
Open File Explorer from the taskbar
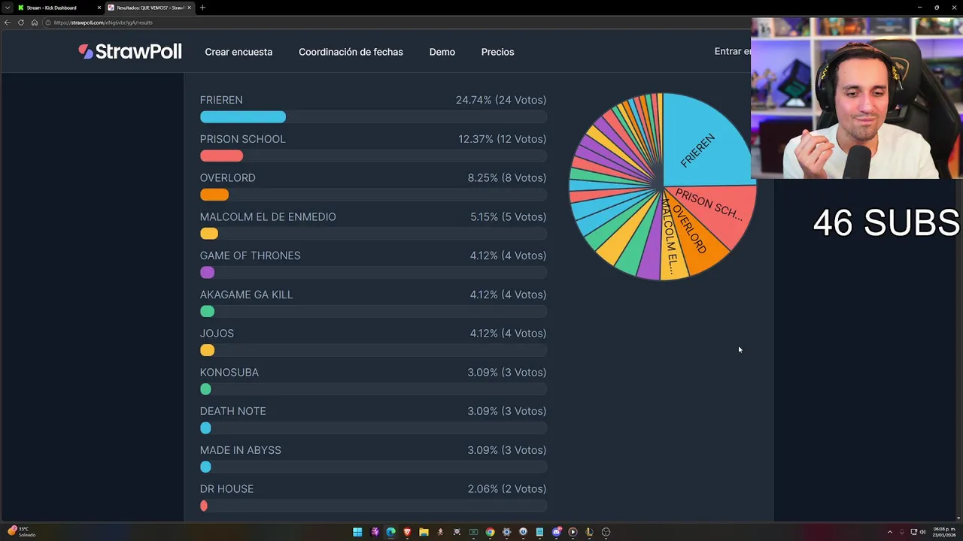[x=424, y=532]
